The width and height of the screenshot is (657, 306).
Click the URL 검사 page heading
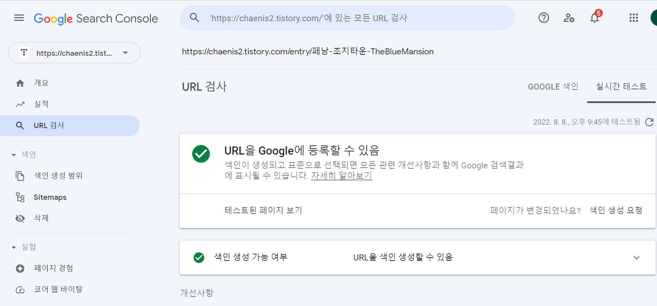[x=205, y=86]
